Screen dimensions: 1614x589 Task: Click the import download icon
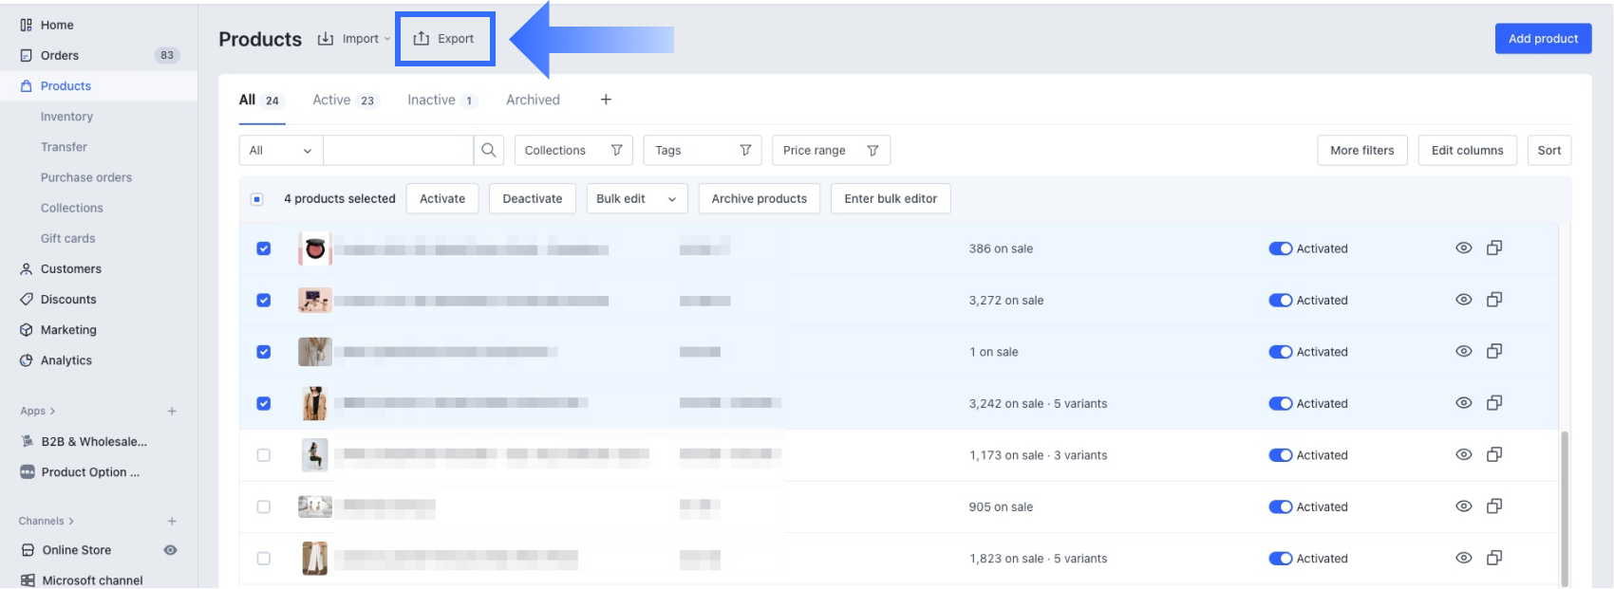(326, 39)
